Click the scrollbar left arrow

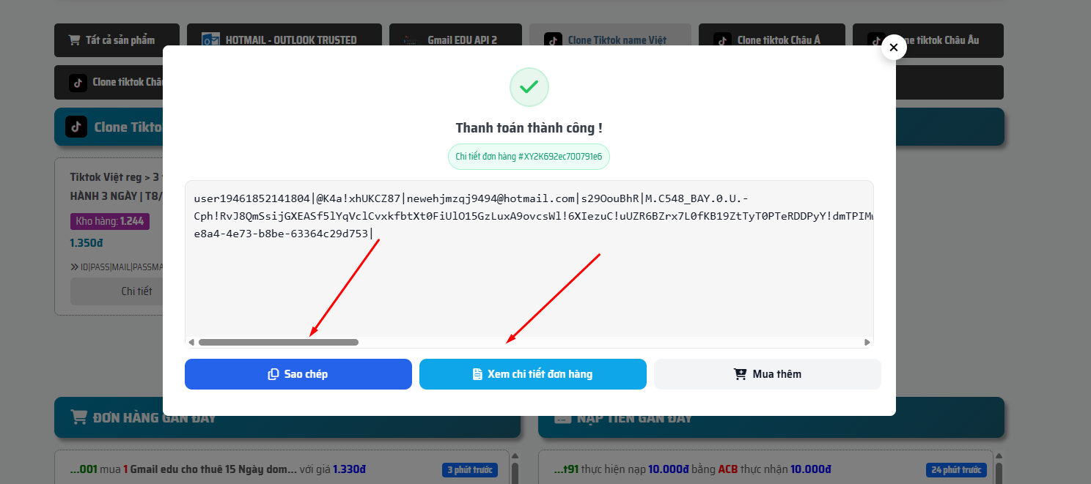click(x=191, y=342)
